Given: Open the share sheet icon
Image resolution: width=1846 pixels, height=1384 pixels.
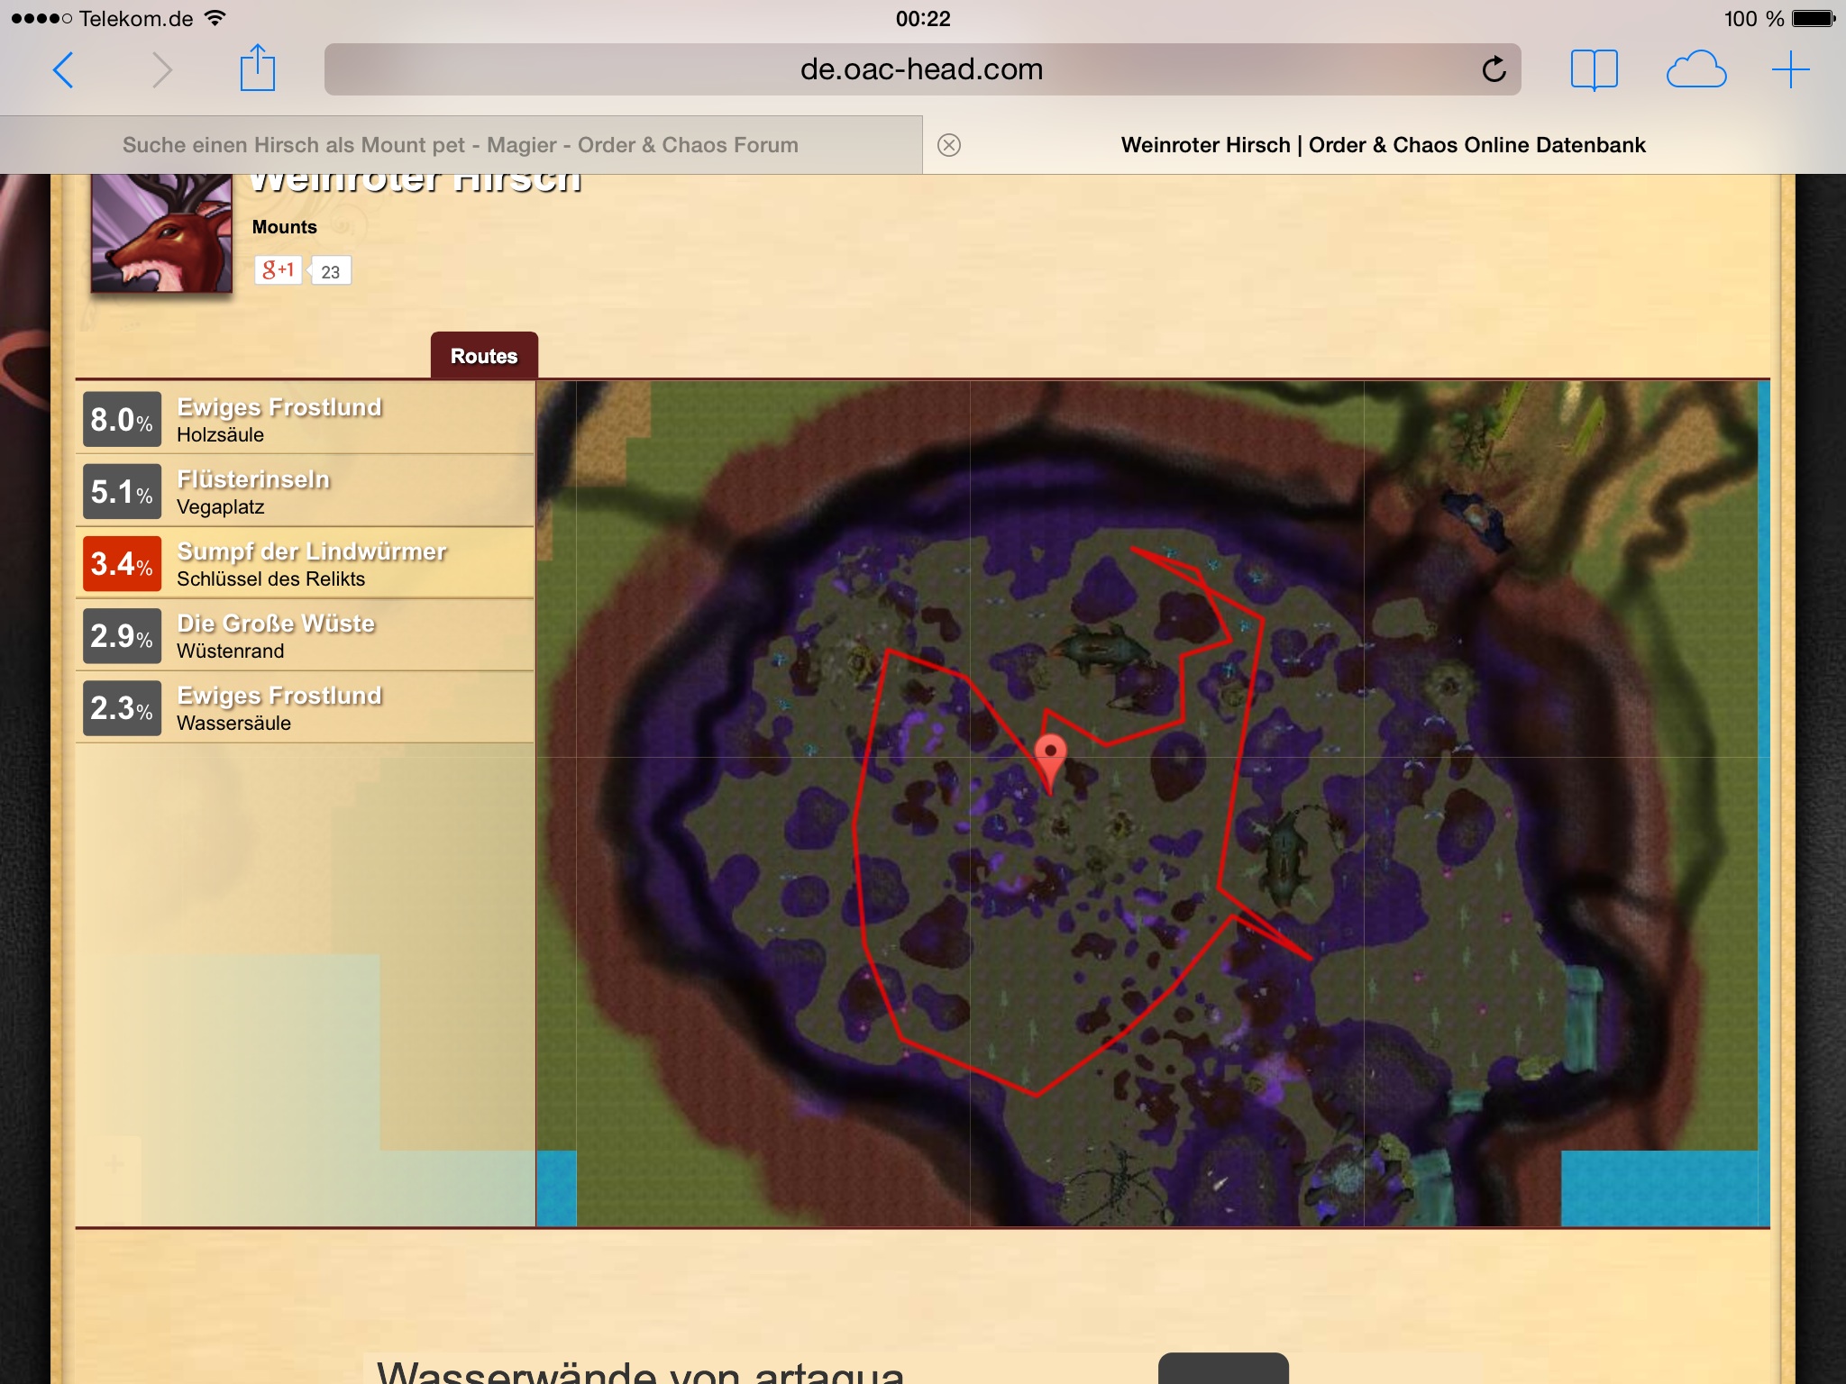Looking at the screenshot, I should [x=257, y=68].
